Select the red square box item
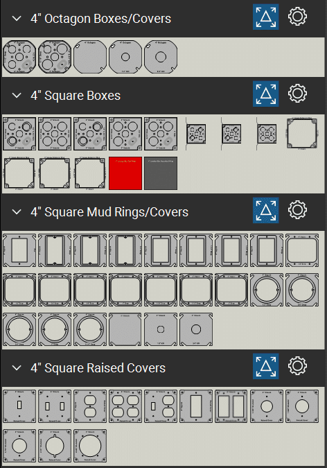 125,173
